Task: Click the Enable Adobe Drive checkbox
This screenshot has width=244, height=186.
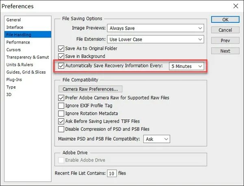Action: click(x=61, y=160)
